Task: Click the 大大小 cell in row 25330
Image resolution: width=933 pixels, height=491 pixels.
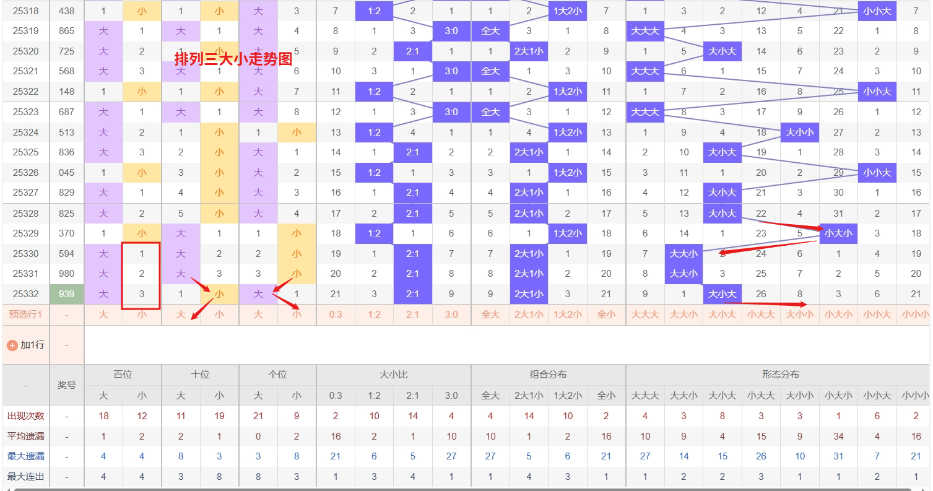Action: [x=683, y=253]
